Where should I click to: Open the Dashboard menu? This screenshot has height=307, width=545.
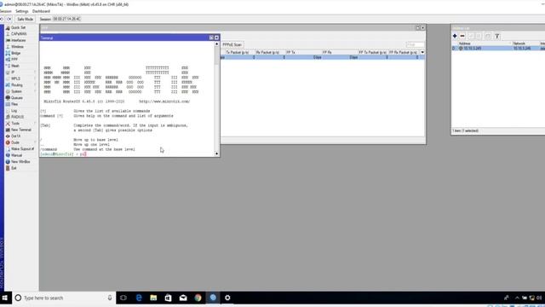click(41, 11)
